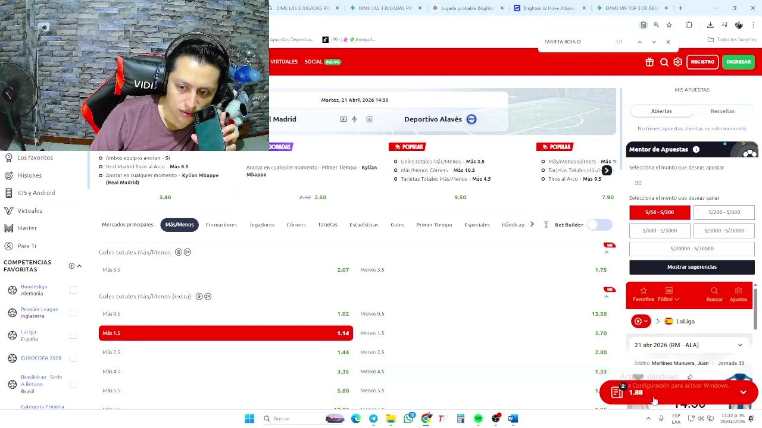Viewport: 762px width, 428px height.
Task: Select Menos 1.5 odds 5.70
Action: click(483, 333)
